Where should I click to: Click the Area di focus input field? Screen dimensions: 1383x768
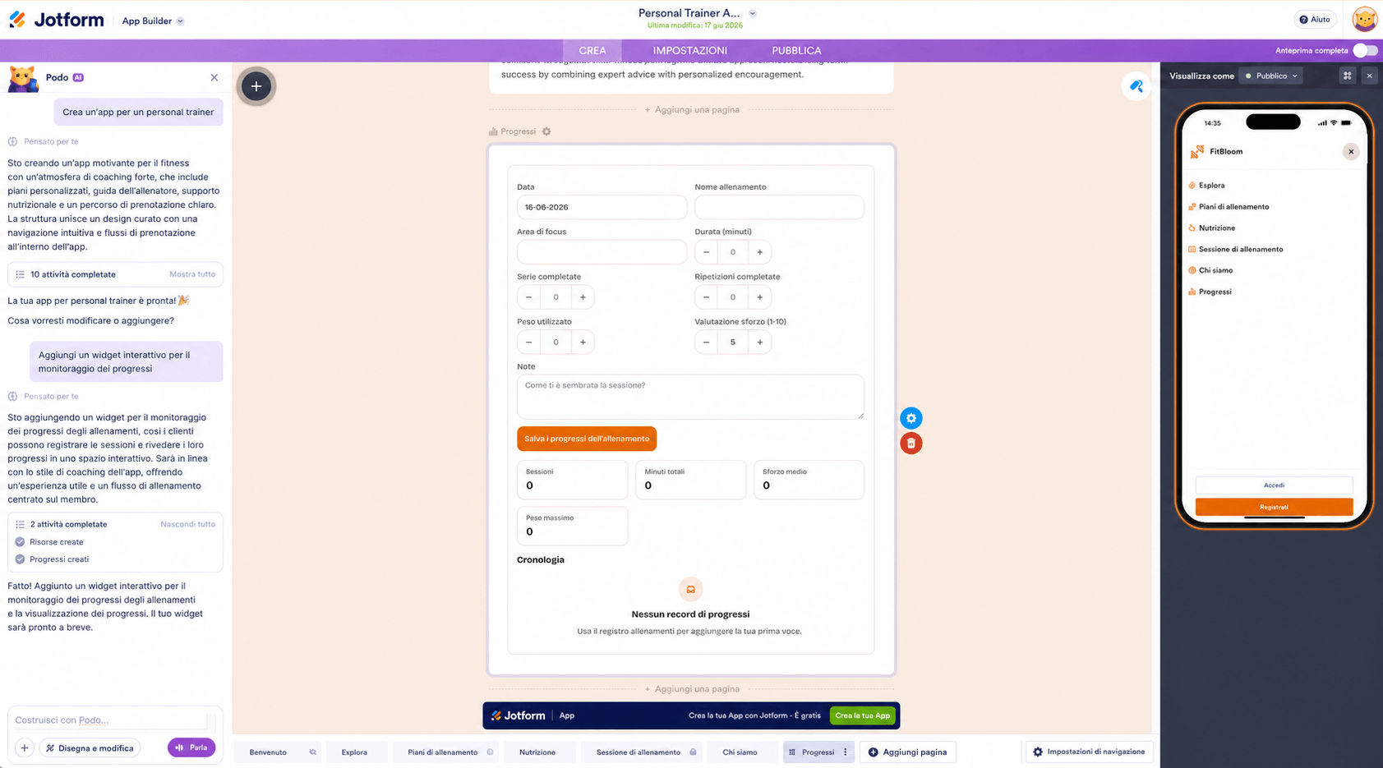tap(602, 252)
